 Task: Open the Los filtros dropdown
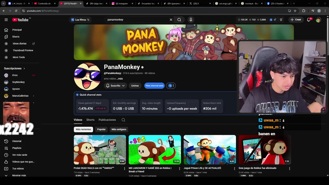(80, 20)
